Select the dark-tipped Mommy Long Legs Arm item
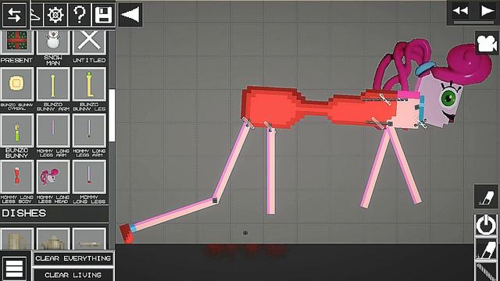 point(89,130)
